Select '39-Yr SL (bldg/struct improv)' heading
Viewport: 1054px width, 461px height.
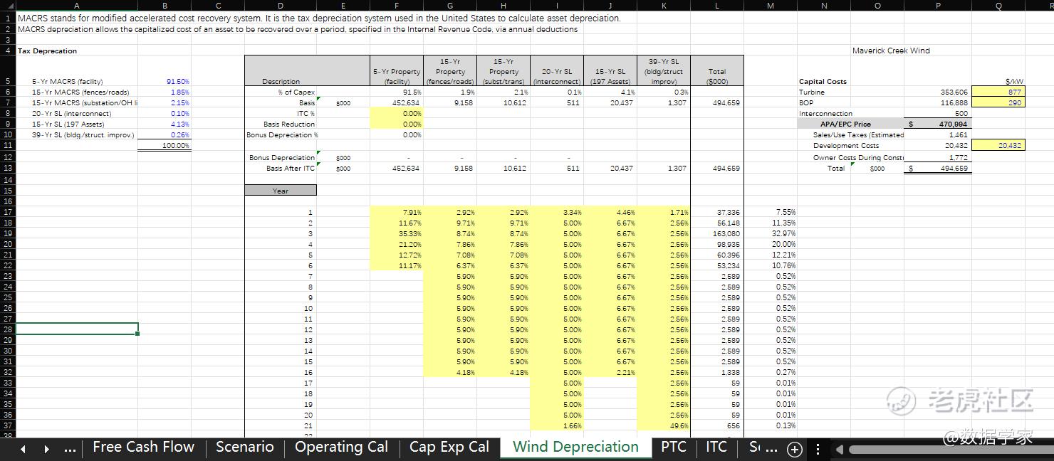[x=663, y=71]
